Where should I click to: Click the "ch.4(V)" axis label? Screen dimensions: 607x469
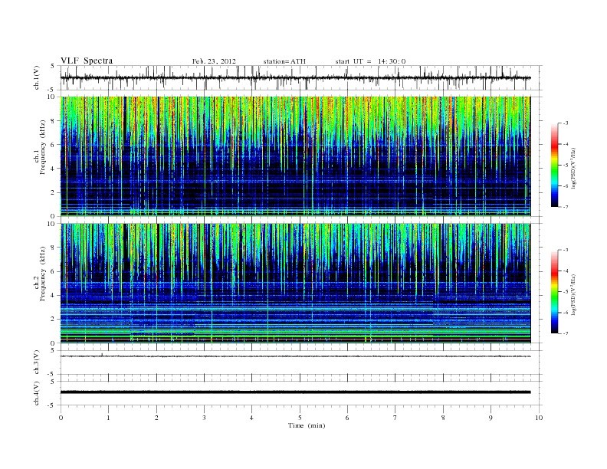click(37, 393)
